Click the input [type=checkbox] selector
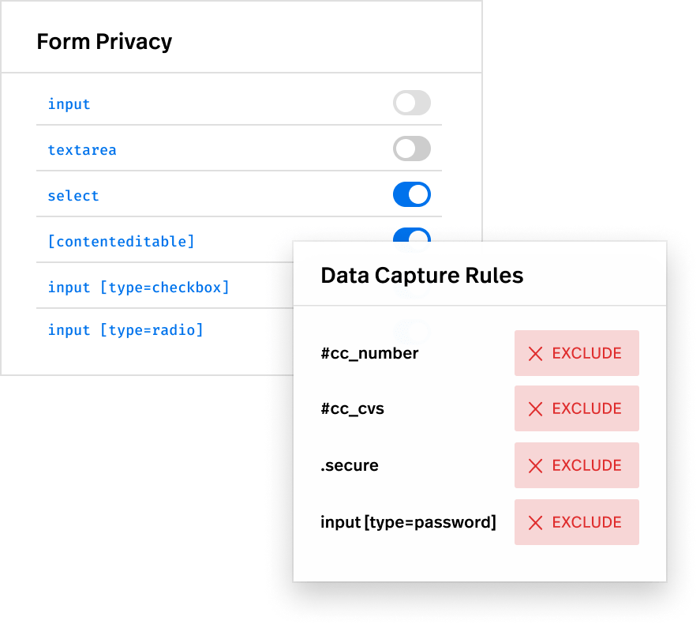This screenshot has width=700, height=628. tap(138, 288)
